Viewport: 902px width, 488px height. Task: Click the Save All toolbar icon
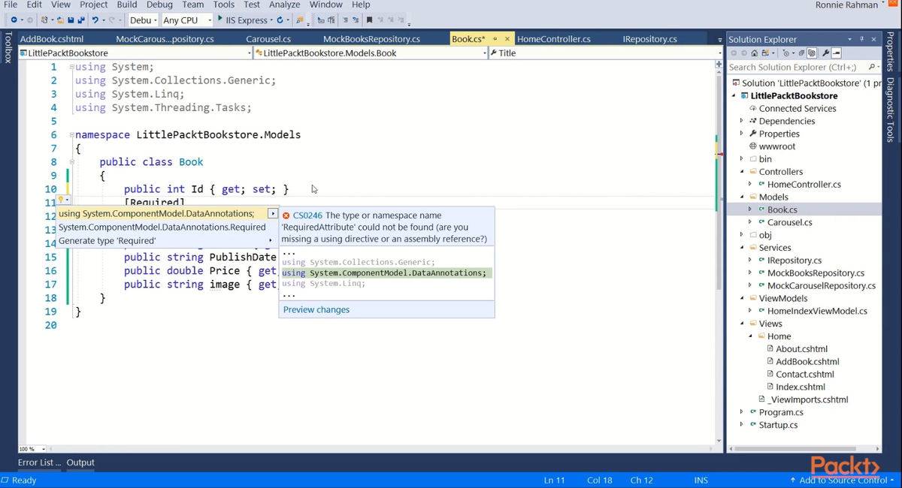80,20
